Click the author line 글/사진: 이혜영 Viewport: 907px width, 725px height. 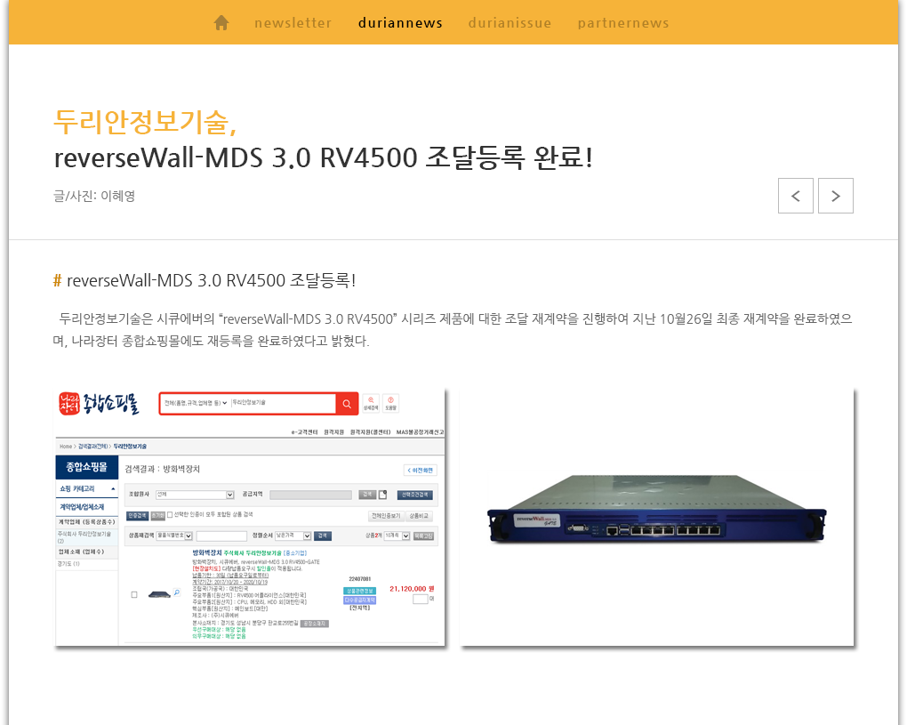click(94, 196)
